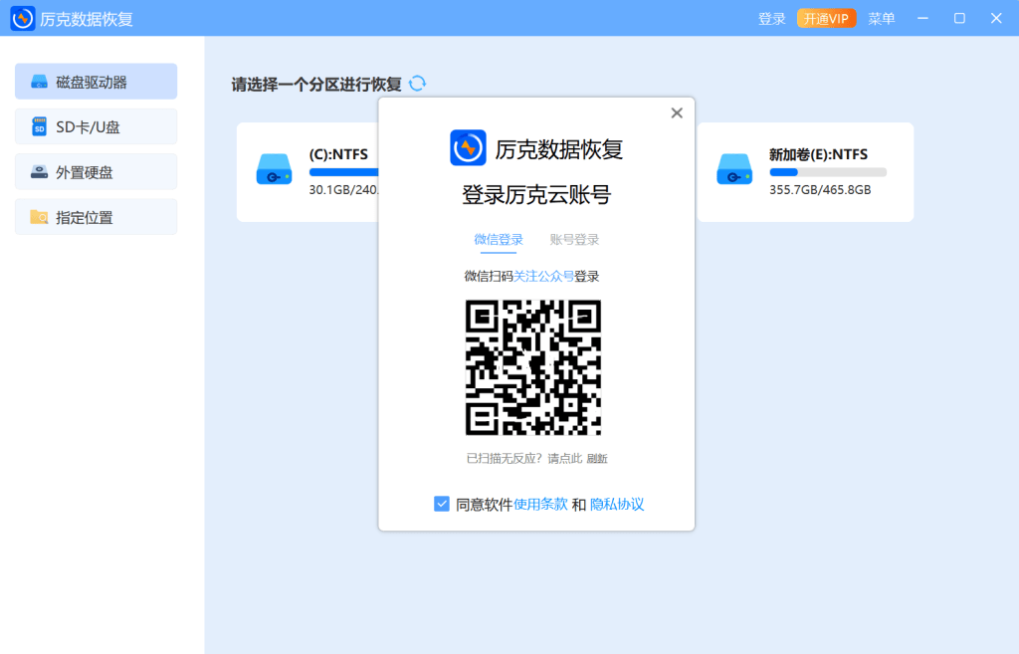The width and height of the screenshot is (1019, 654).
Task: Click the 355.7GB/465.8GB capacity text
Action: (x=820, y=190)
